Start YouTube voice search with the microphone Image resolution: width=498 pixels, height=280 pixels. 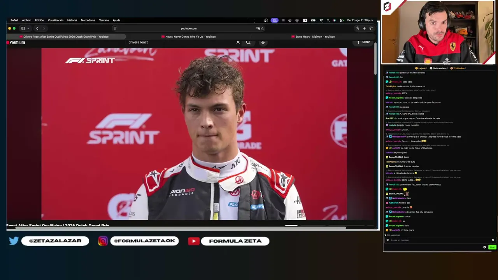(263, 42)
